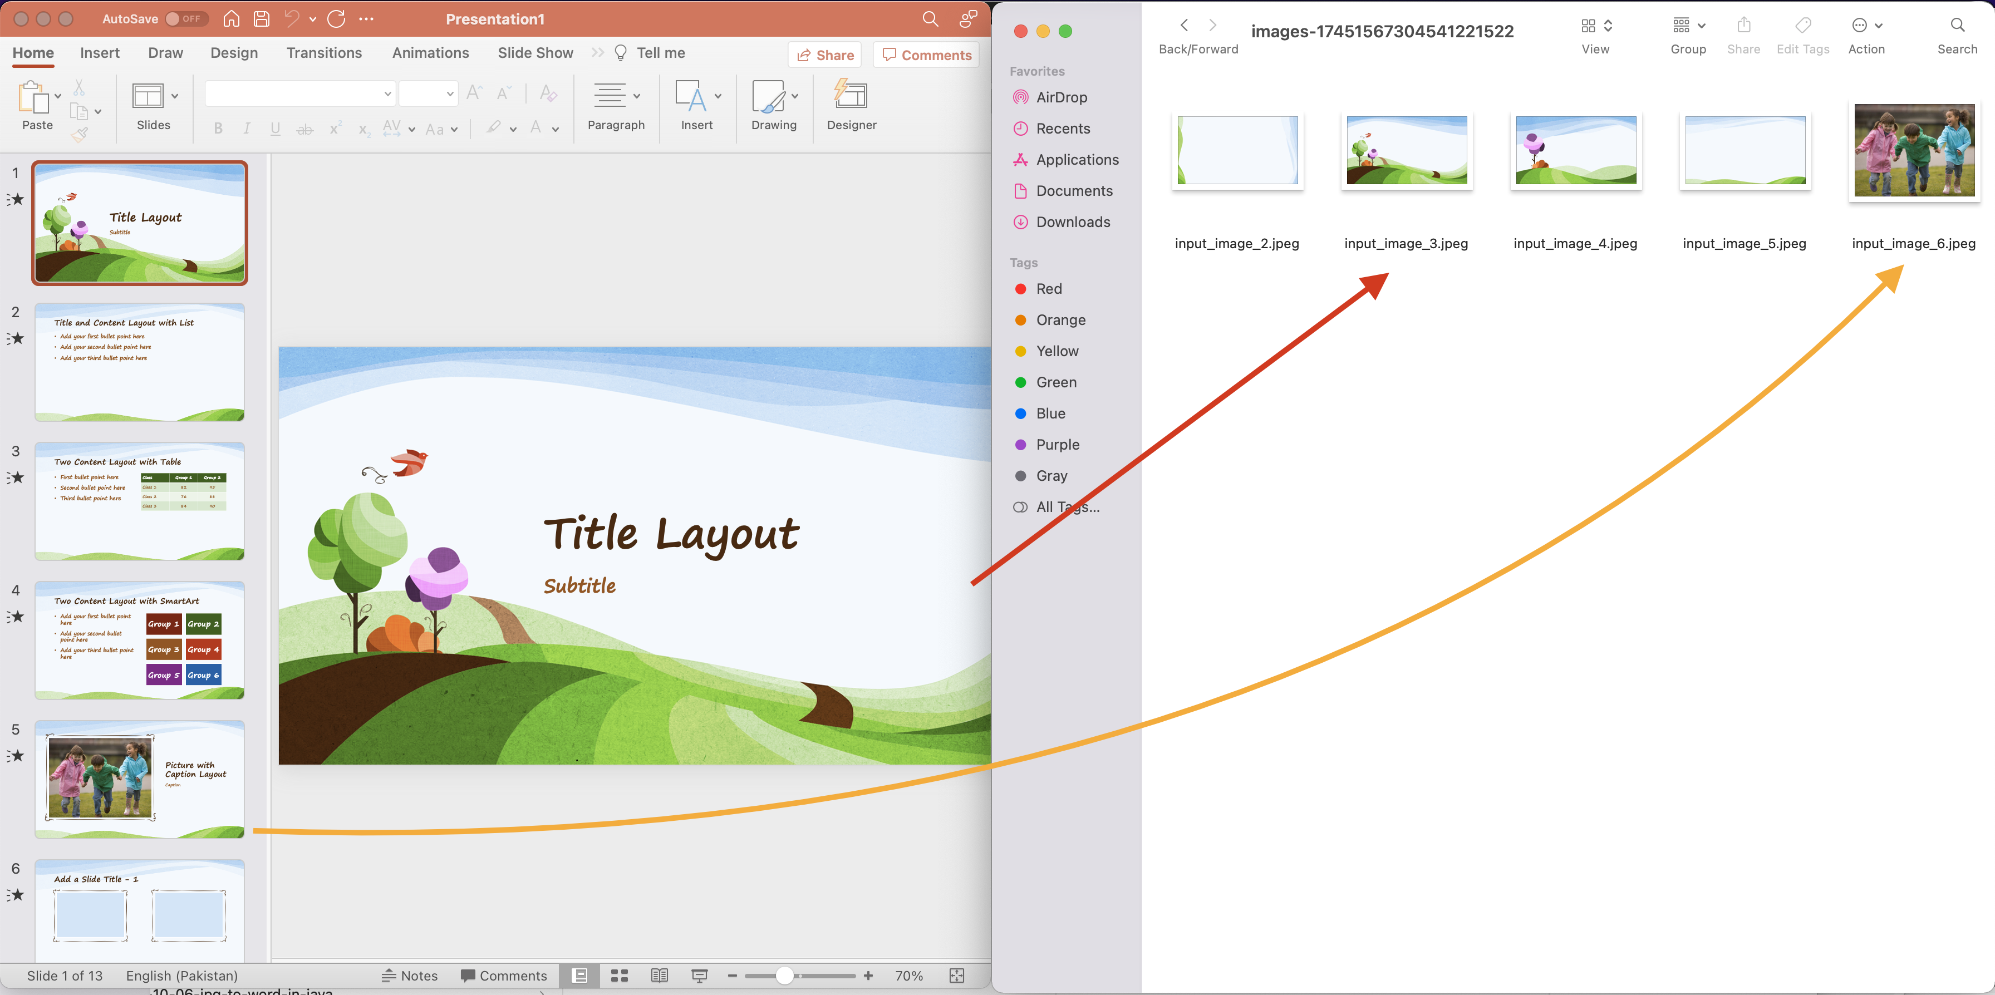The height and width of the screenshot is (995, 1995).
Task: Click the Draw menu tab
Action: point(164,52)
